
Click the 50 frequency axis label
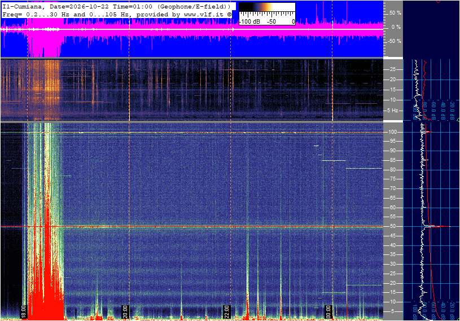(392, 226)
